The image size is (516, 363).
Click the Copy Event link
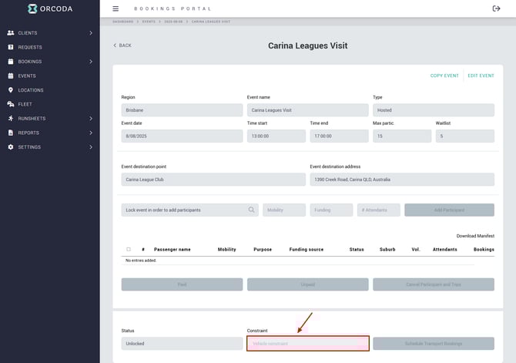[444, 76]
